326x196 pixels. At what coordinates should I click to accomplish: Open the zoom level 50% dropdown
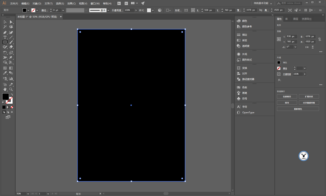tap(28, 194)
